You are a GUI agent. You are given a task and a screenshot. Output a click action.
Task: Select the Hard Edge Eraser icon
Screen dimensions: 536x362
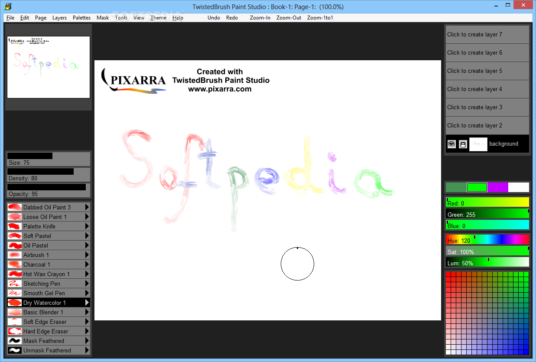15,331
